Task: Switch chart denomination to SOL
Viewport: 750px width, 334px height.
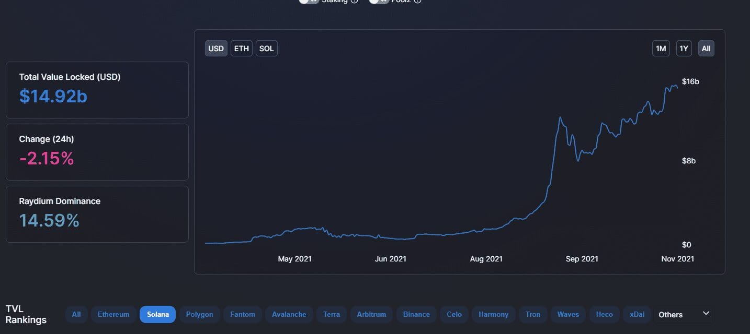Action: 267,49
